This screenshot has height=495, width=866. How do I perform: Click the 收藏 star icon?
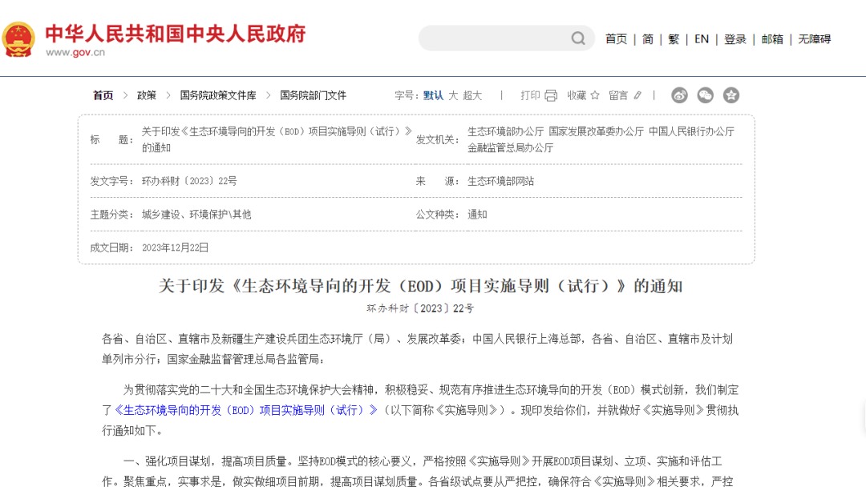(x=595, y=95)
